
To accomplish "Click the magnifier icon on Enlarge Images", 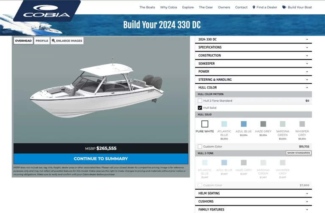I will (53, 41).
